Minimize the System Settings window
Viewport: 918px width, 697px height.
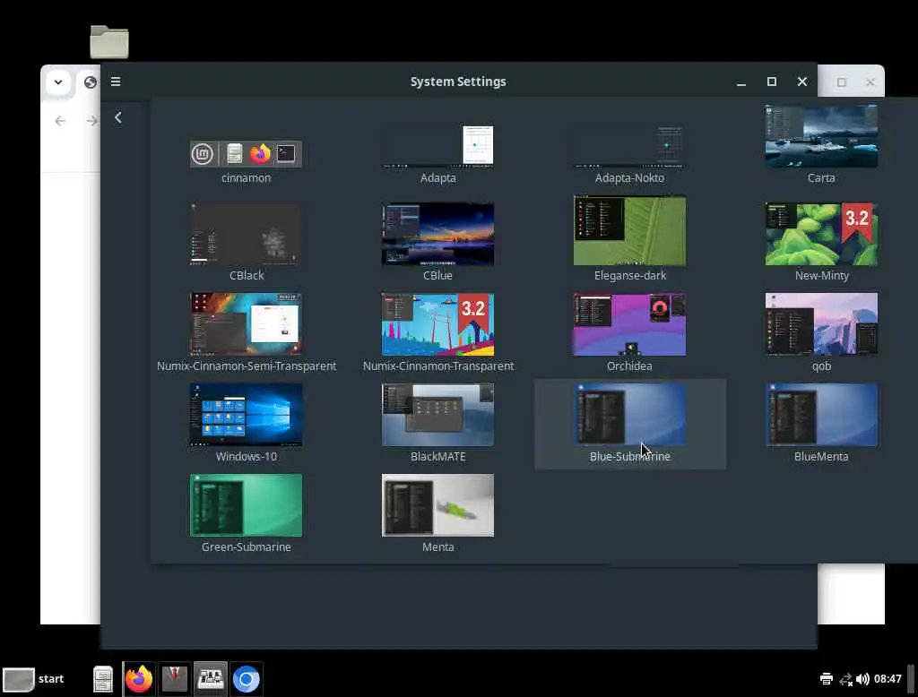coord(741,82)
